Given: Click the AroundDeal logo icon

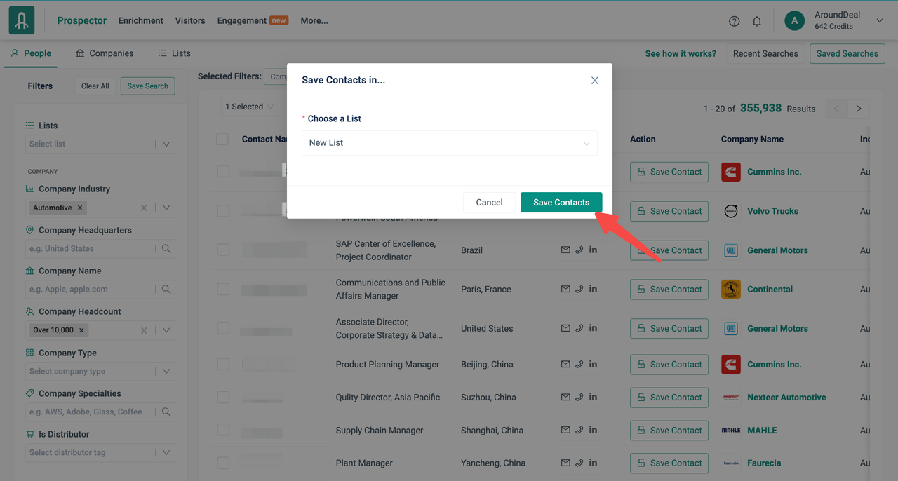Looking at the screenshot, I should 22,20.
